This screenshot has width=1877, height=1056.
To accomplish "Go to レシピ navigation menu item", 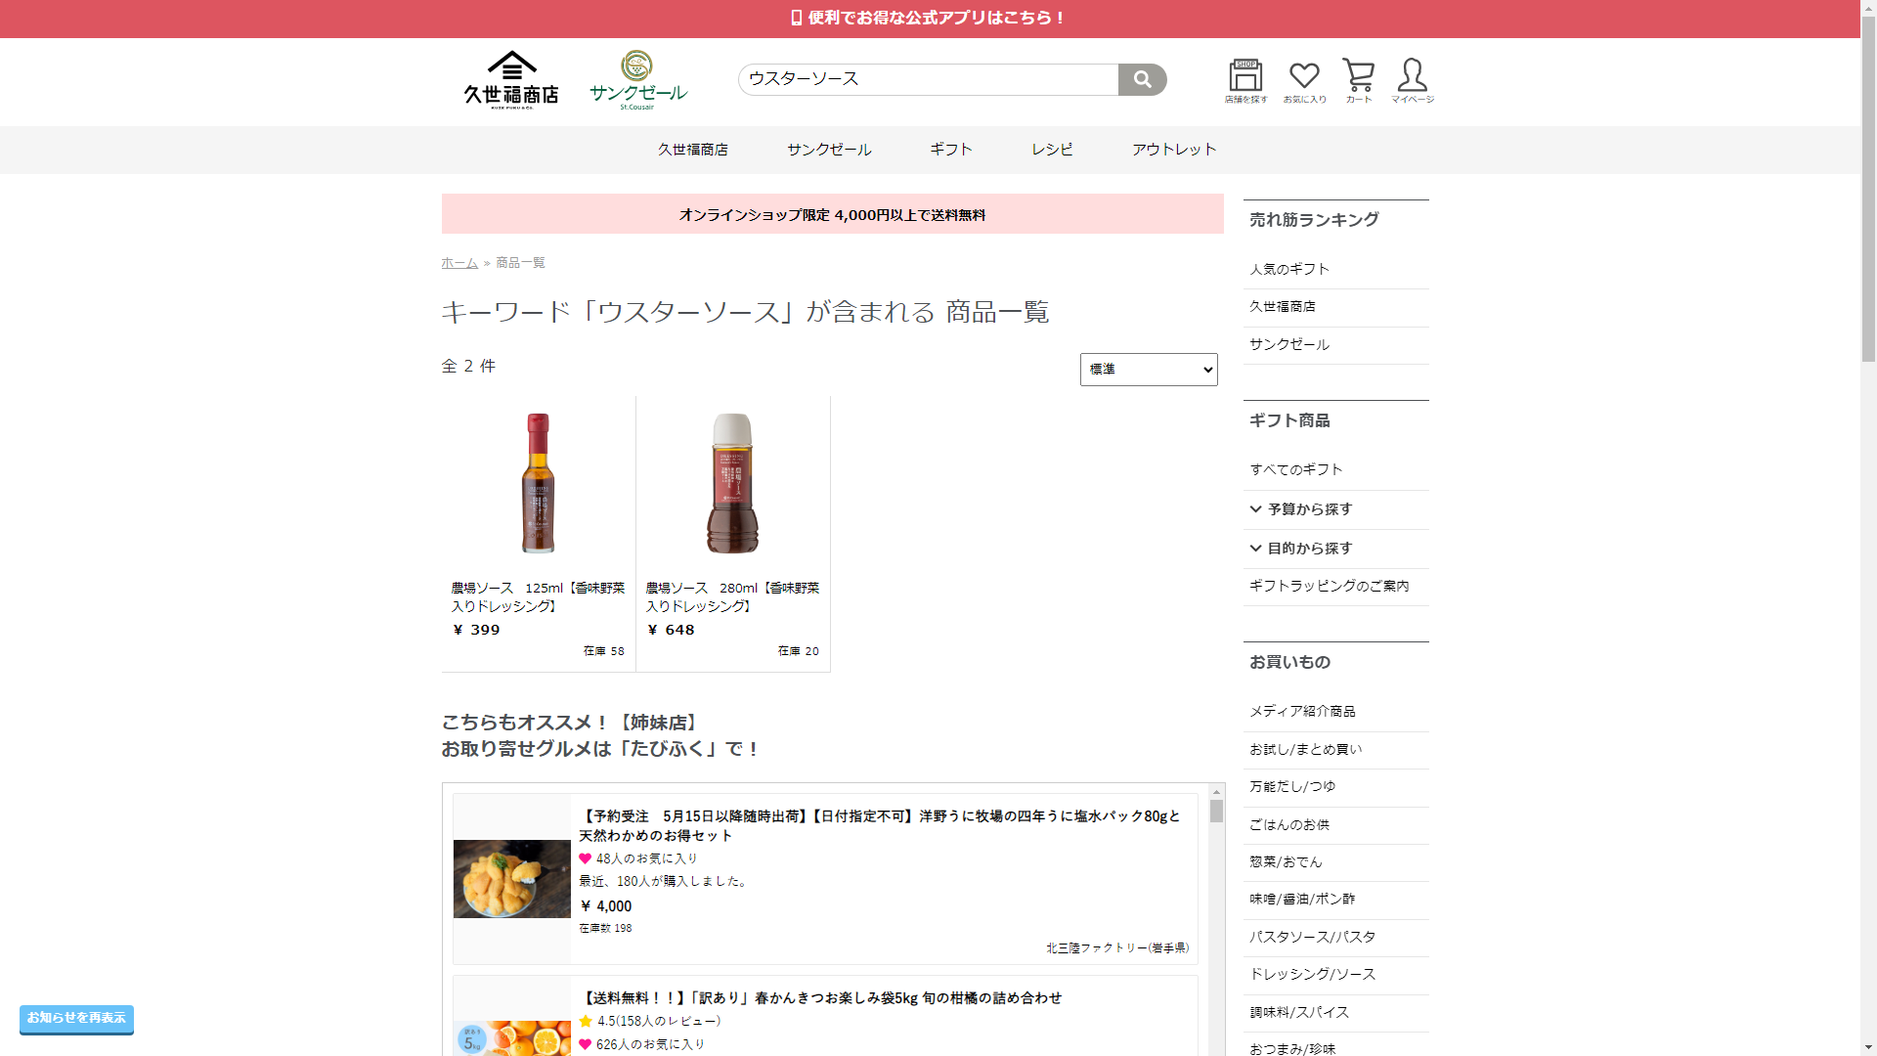I will [1052, 150].
